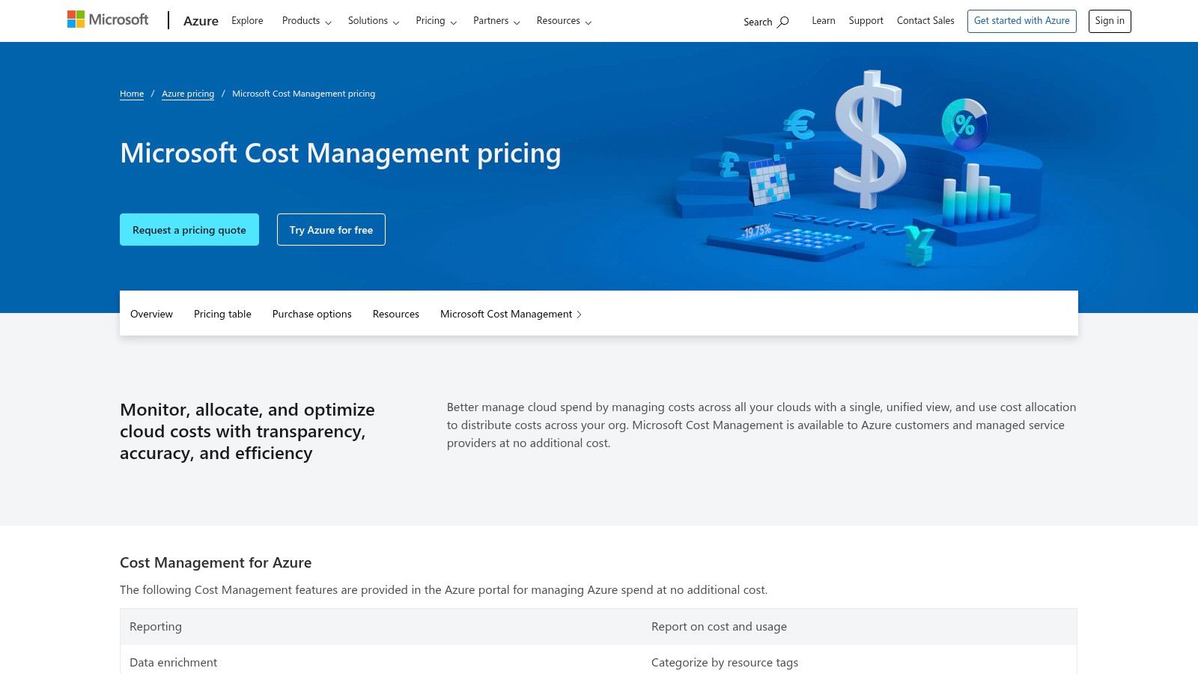Screen dimensions: 1198x674
Task: Open the Pricing dropdown menu
Action: (436, 21)
